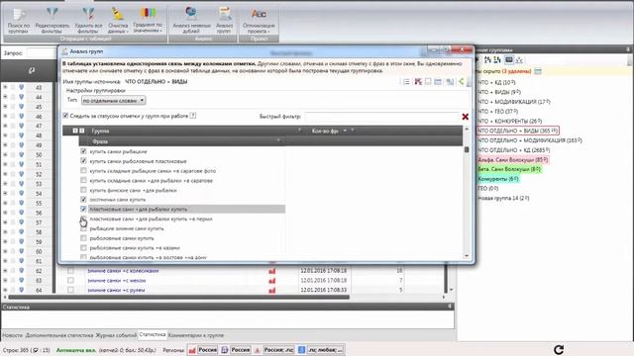Image resolution: width=634 pixels, height=356 pixels.
Task: Check купить складные рыбацкие санки в саратове фото
Action: point(83,171)
